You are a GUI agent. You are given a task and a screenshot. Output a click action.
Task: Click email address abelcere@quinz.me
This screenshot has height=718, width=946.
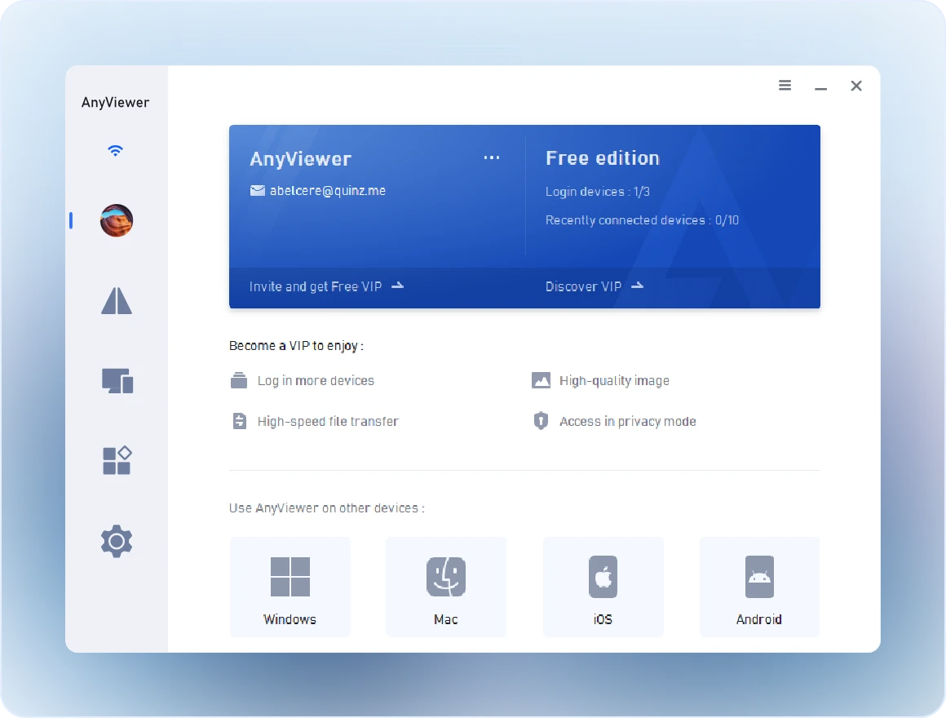[328, 191]
